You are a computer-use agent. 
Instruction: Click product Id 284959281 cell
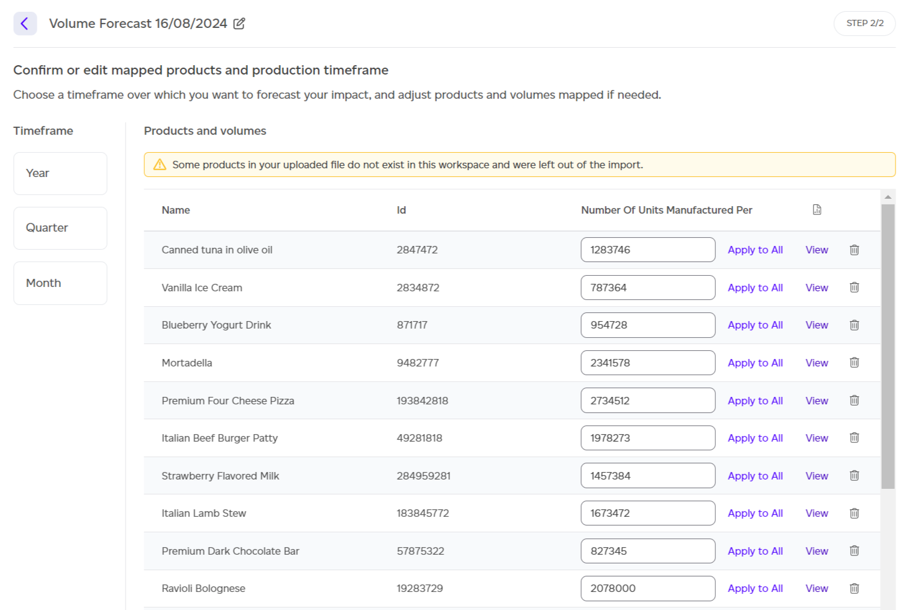tap(424, 476)
